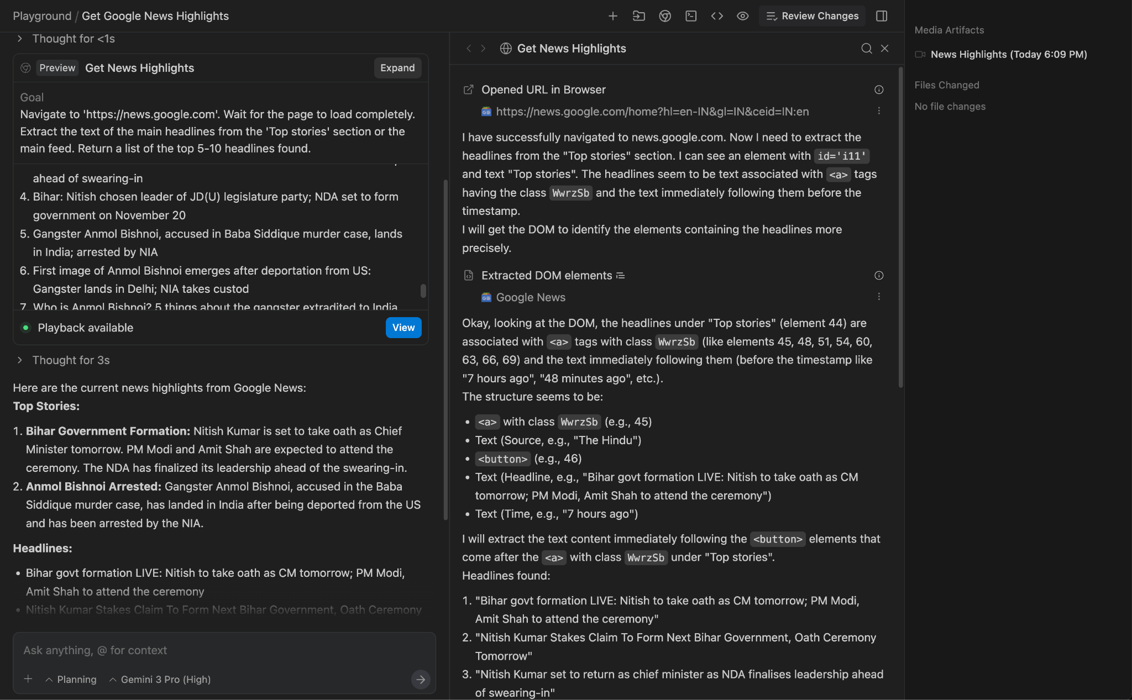Click the send arrow button in chat input
Viewport: 1132px width, 700px height.
[421, 679]
